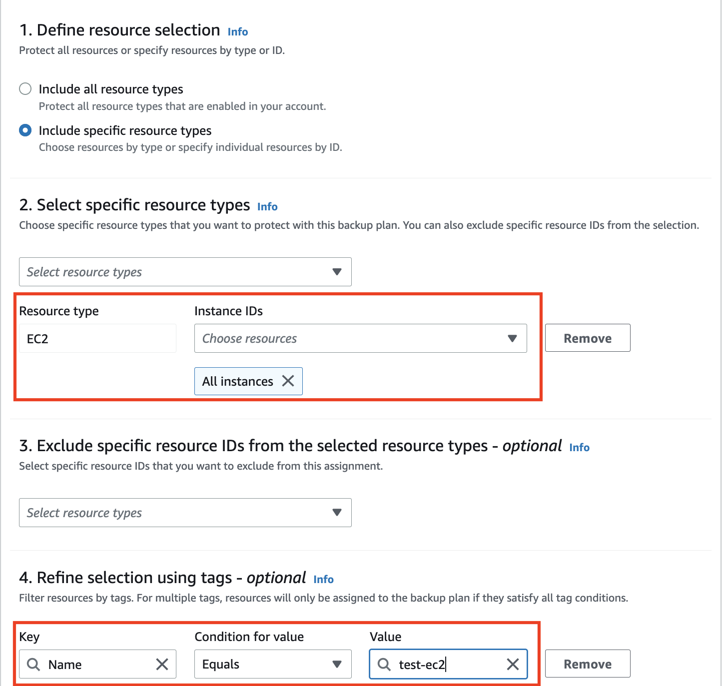Image resolution: width=722 pixels, height=686 pixels.
Task: Expand the Choose resources Instance IDs dropdown
Action: (x=361, y=338)
